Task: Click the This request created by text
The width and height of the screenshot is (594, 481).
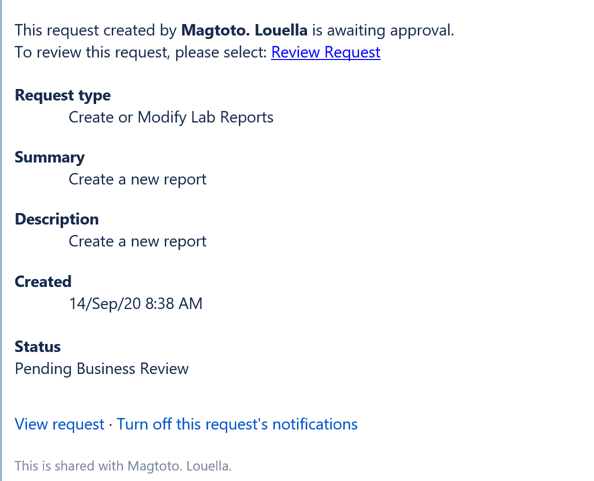Action: pos(96,30)
